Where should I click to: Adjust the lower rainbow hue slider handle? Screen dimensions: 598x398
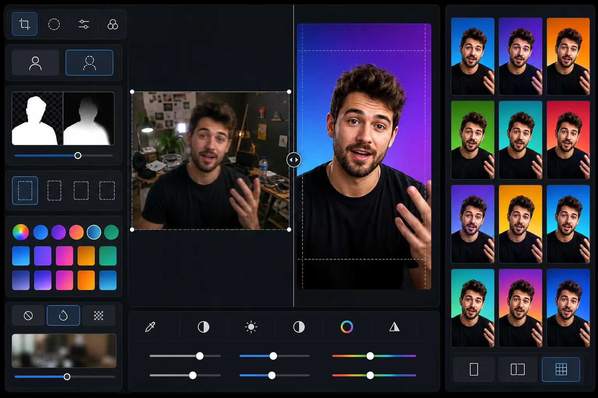[x=370, y=375]
